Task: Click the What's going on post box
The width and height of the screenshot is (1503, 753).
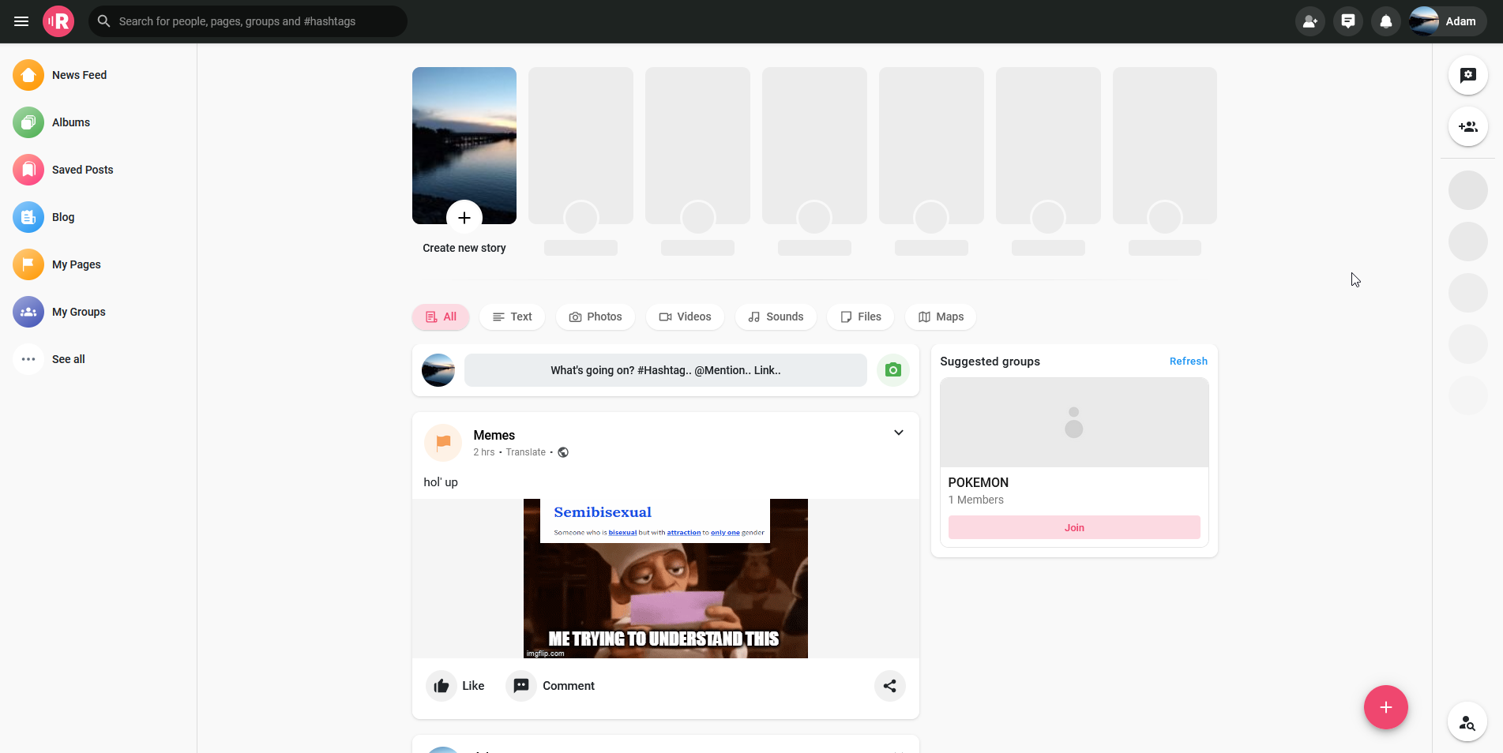Action: [666, 370]
